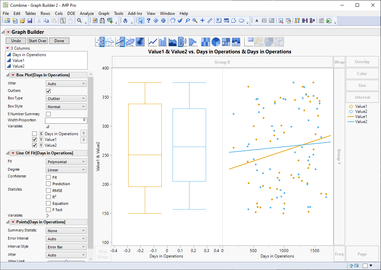
Task: Click the Jitter Limit slider
Action: tap(66, 261)
